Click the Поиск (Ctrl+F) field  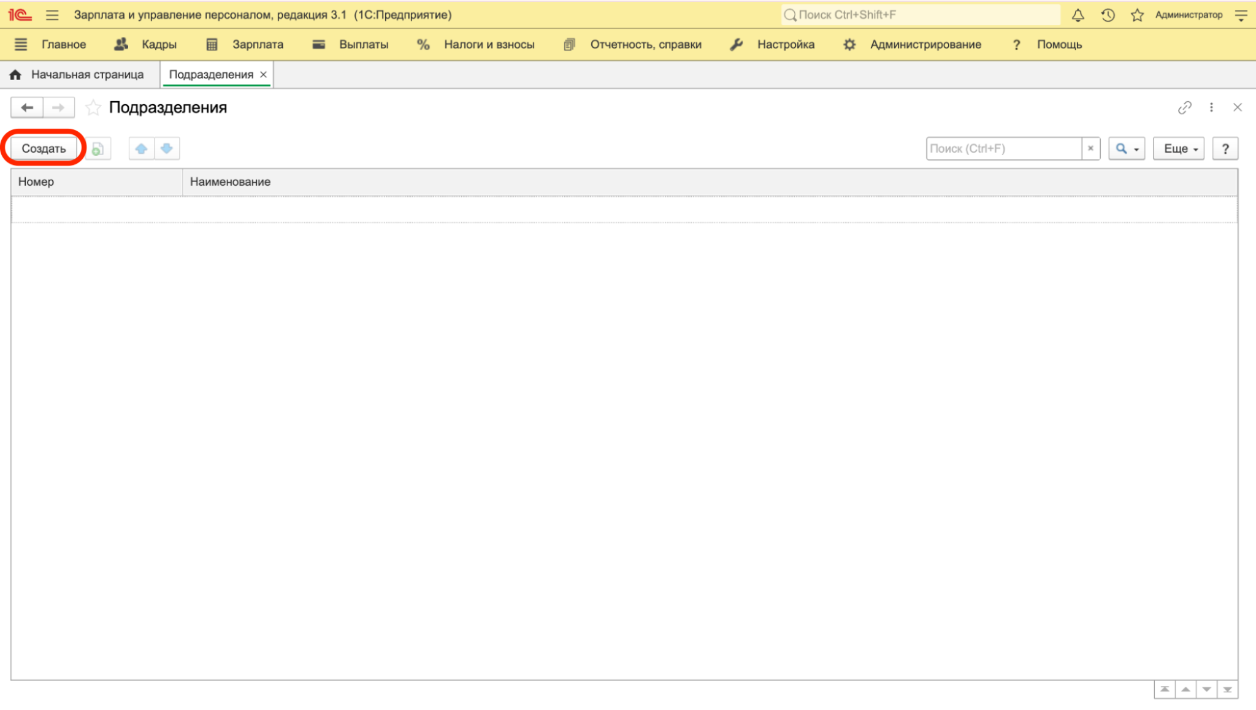[x=1004, y=148]
